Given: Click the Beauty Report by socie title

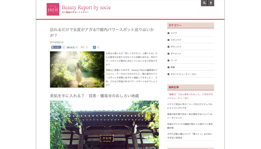Looking at the screenshot, I should [86, 7].
